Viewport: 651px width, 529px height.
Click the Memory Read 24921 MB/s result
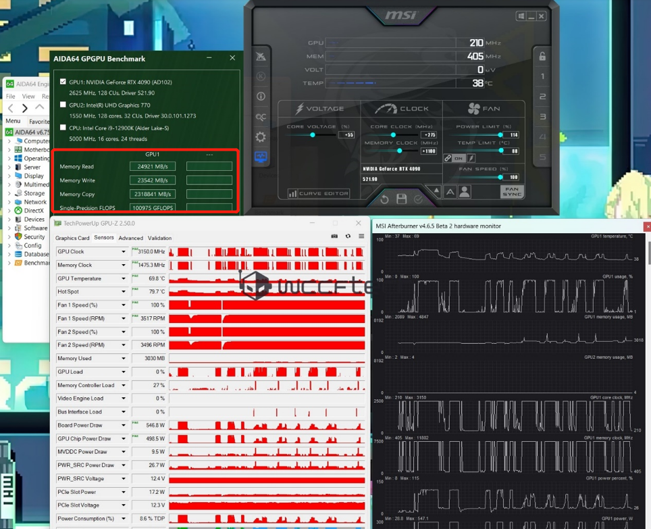point(153,166)
